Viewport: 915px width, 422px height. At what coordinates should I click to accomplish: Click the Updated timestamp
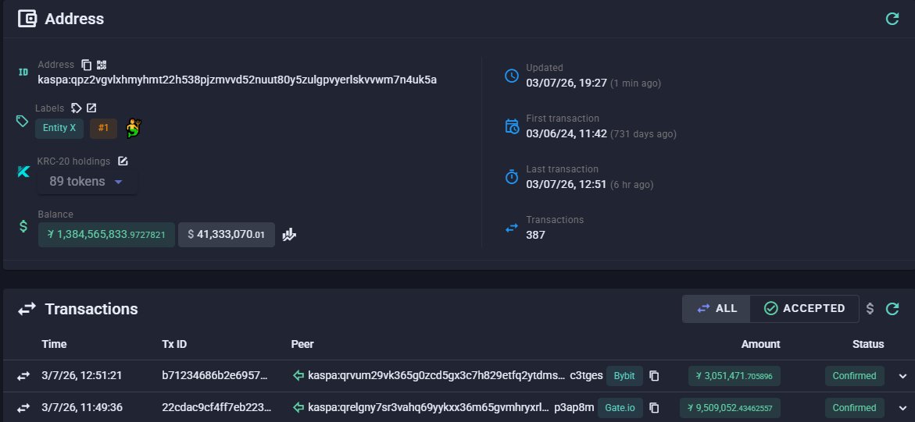[x=567, y=83]
